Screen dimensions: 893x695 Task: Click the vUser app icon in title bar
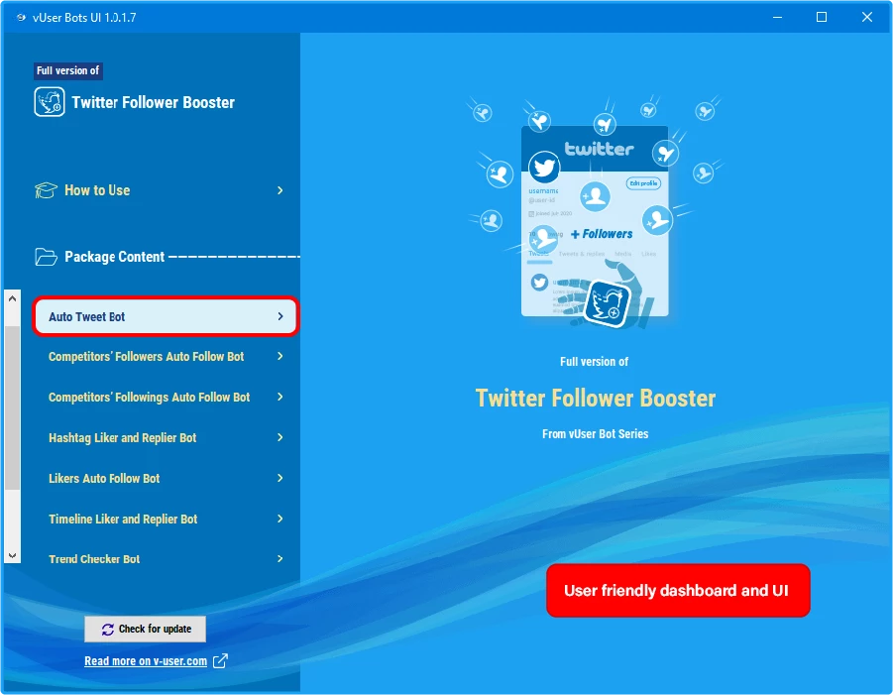21,17
